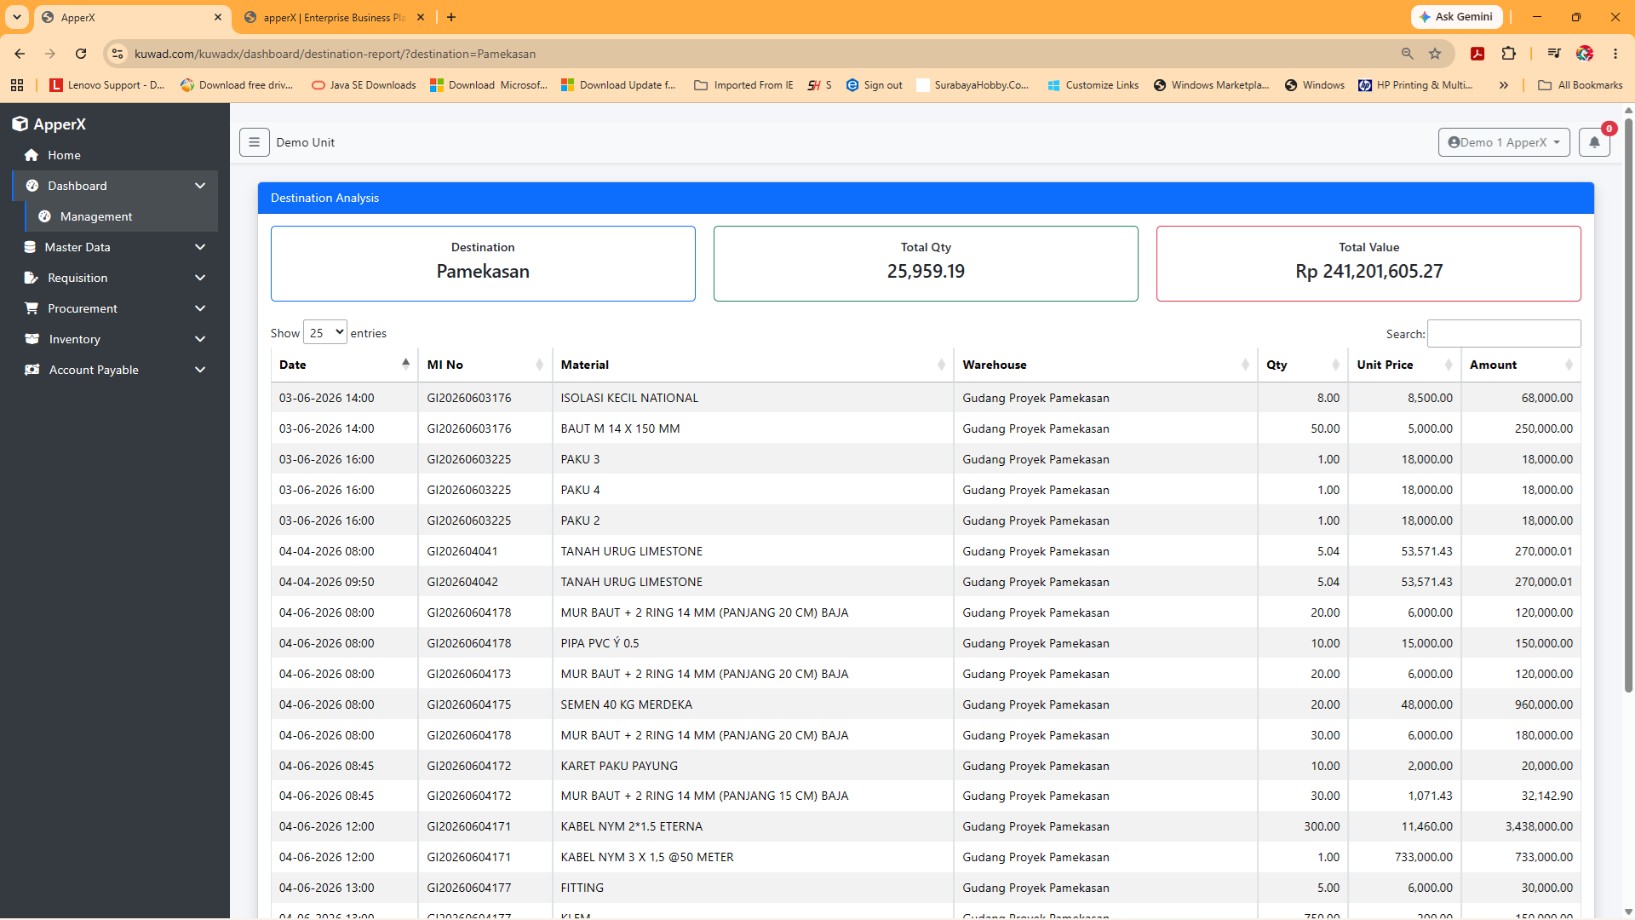Open Java SE Downloads bookmark
The height and width of the screenshot is (920, 1635).
click(x=364, y=85)
